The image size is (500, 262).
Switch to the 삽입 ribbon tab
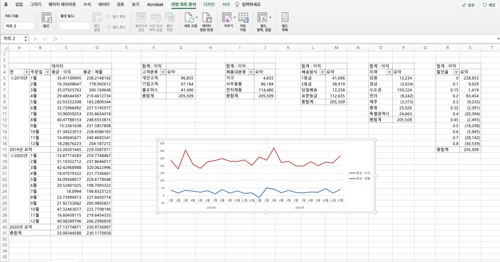point(19,5)
